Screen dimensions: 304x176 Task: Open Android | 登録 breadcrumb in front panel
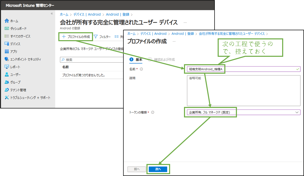tap(183, 34)
